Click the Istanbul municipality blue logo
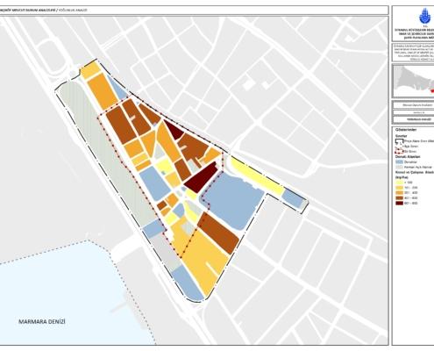The width and height of the screenshot is (434, 351). pyautogui.click(x=424, y=17)
